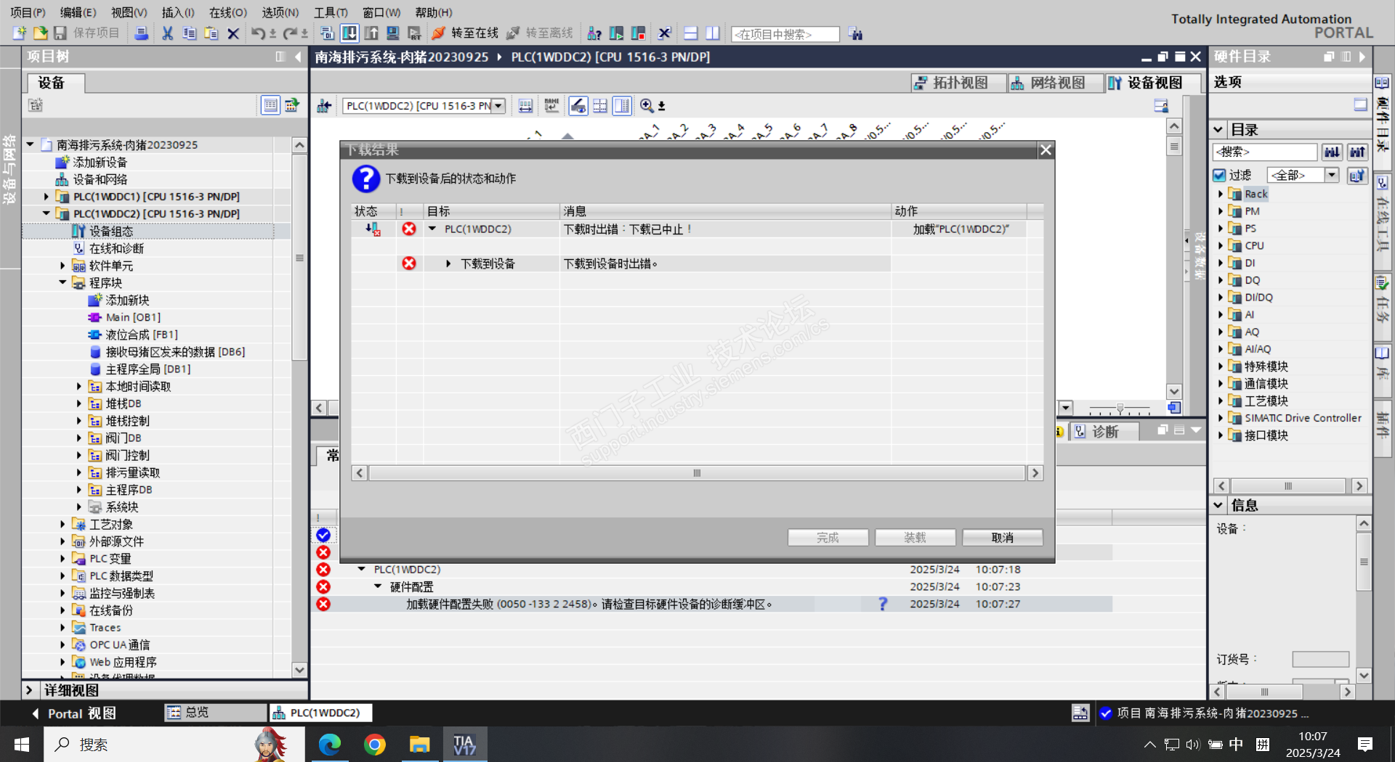The width and height of the screenshot is (1395, 762).
Task: Click the hardware catalog horizontal scrollbar
Action: click(x=1287, y=486)
